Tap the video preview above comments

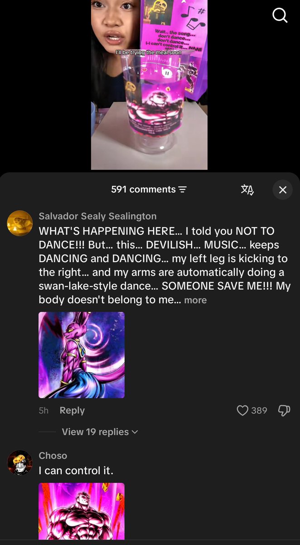tap(149, 85)
